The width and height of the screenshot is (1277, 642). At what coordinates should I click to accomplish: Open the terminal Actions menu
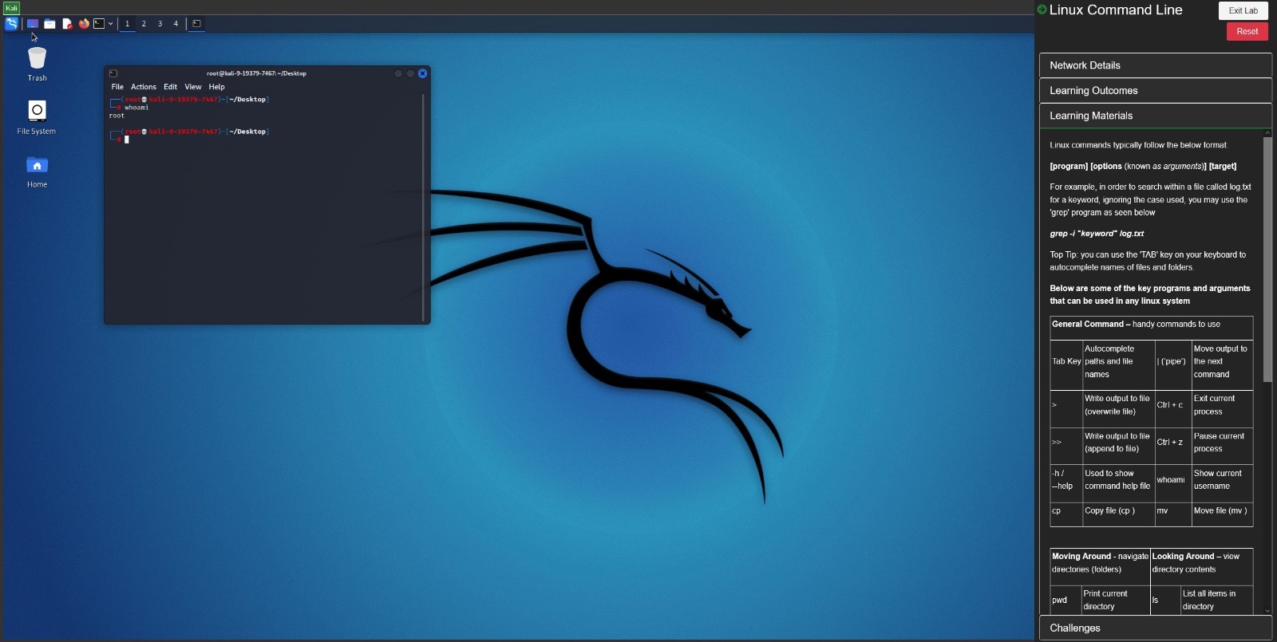[144, 87]
